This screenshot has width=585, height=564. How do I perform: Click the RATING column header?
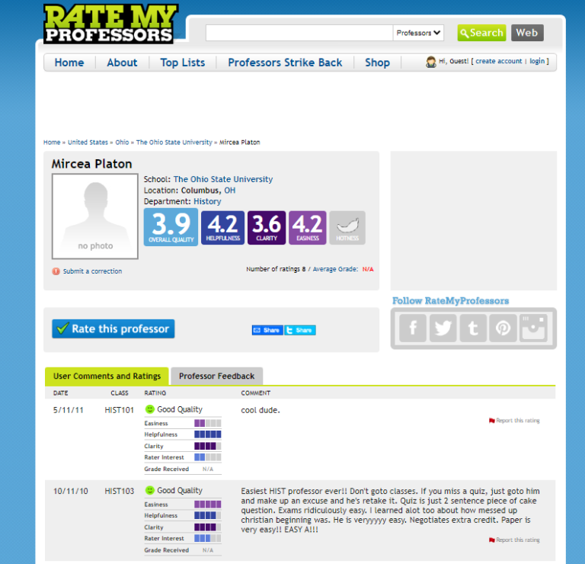[x=155, y=393]
